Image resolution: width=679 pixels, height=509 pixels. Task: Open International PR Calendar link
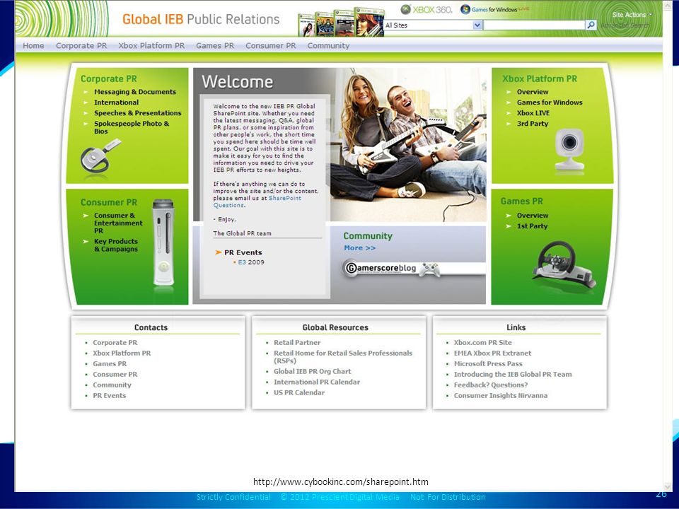pos(317,382)
